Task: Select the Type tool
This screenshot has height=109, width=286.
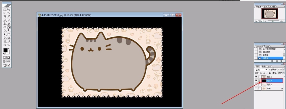Action: [x=9, y=35]
